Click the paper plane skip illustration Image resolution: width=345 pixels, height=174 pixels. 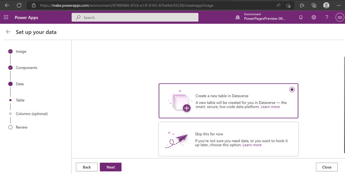[176, 139]
